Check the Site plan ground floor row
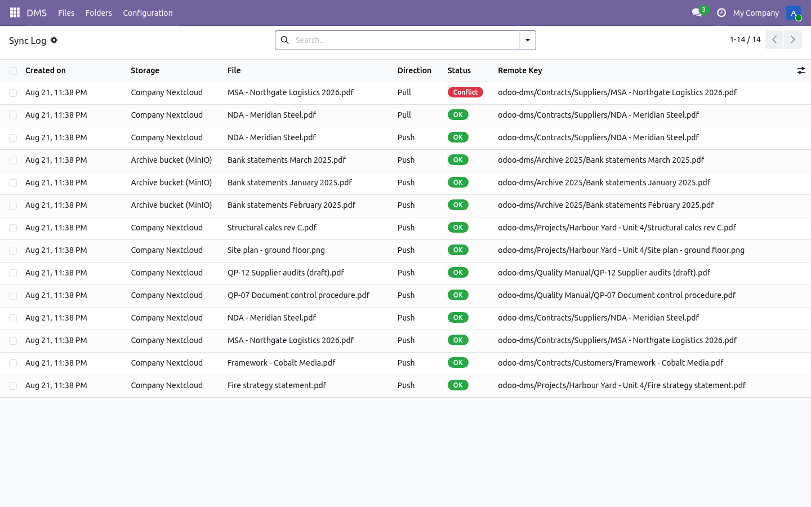Screen dimensions: 811x507 click(13, 250)
